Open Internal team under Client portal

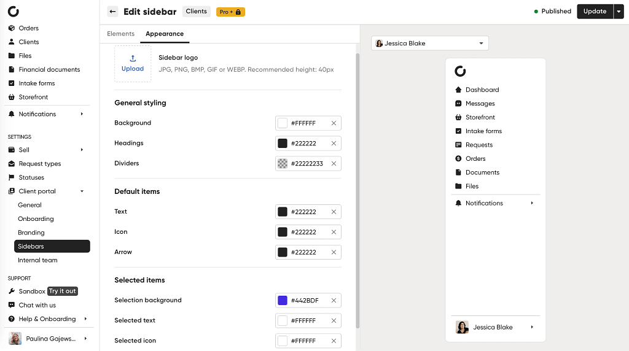pyautogui.click(x=37, y=260)
